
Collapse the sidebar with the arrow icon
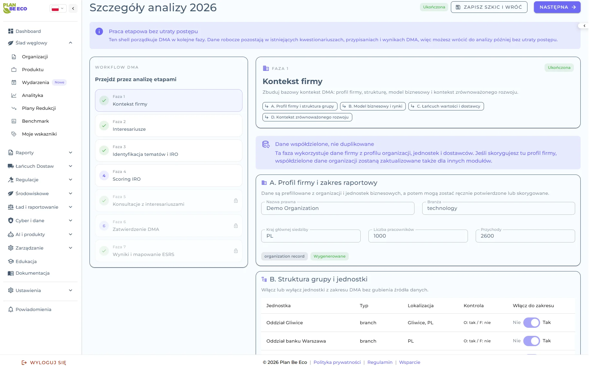point(73,8)
